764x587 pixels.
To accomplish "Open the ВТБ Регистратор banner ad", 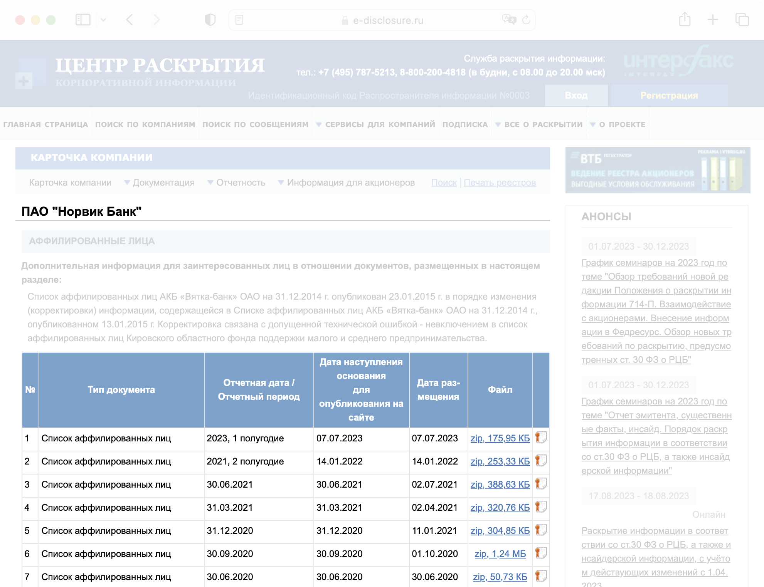I will pyautogui.click(x=657, y=170).
